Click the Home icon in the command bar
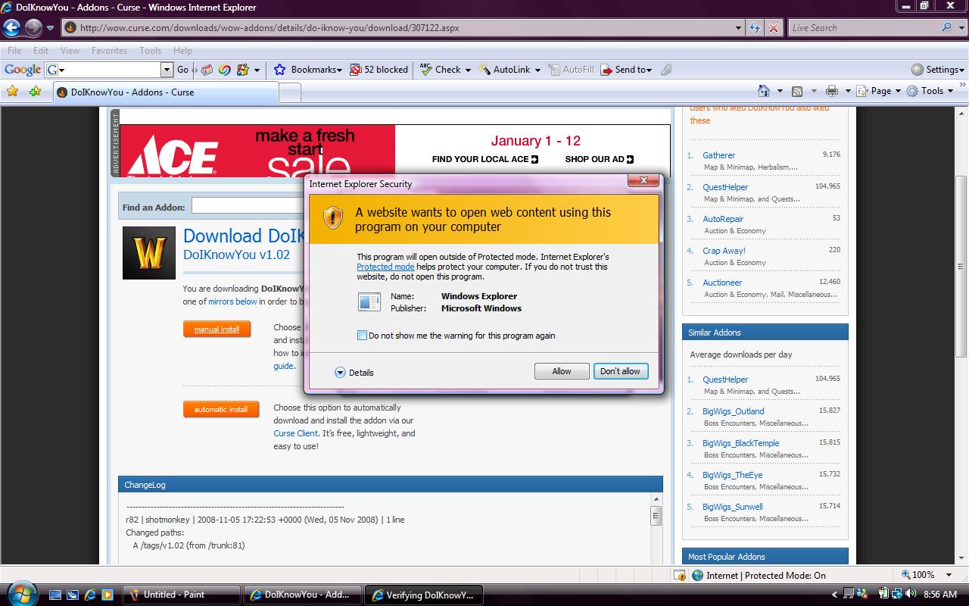This screenshot has width=969, height=606. [764, 91]
